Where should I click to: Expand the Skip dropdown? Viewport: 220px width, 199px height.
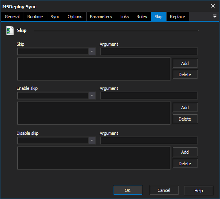point(92,52)
